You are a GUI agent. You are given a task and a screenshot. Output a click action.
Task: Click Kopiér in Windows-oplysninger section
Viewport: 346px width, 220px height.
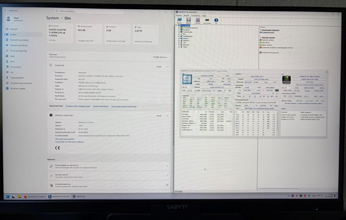tap(159, 116)
